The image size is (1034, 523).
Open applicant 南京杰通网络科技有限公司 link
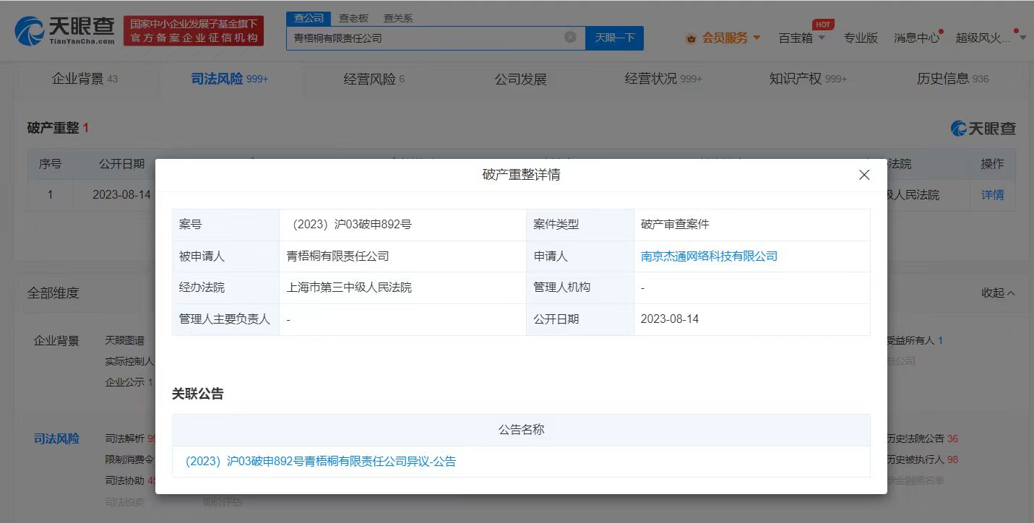pos(709,256)
